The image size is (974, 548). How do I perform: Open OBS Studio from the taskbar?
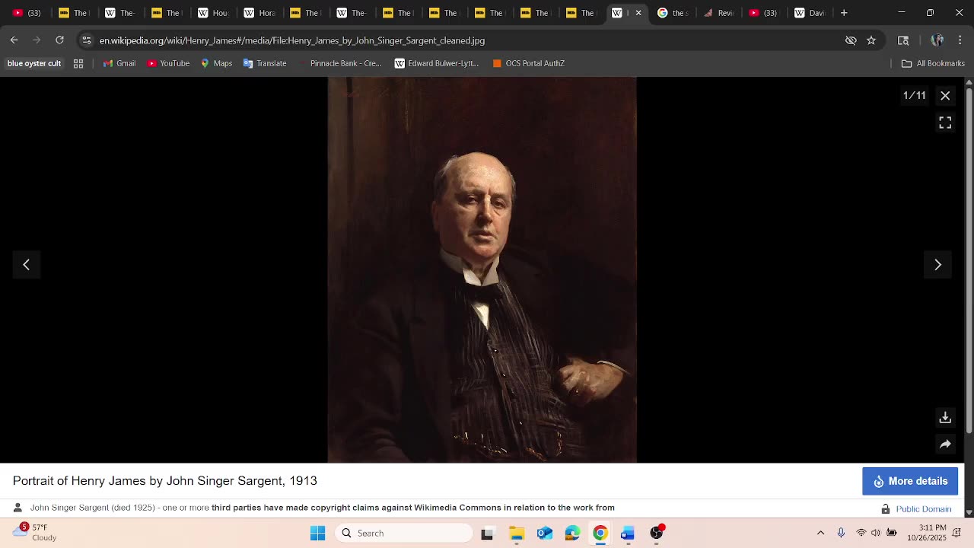(x=657, y=534)
